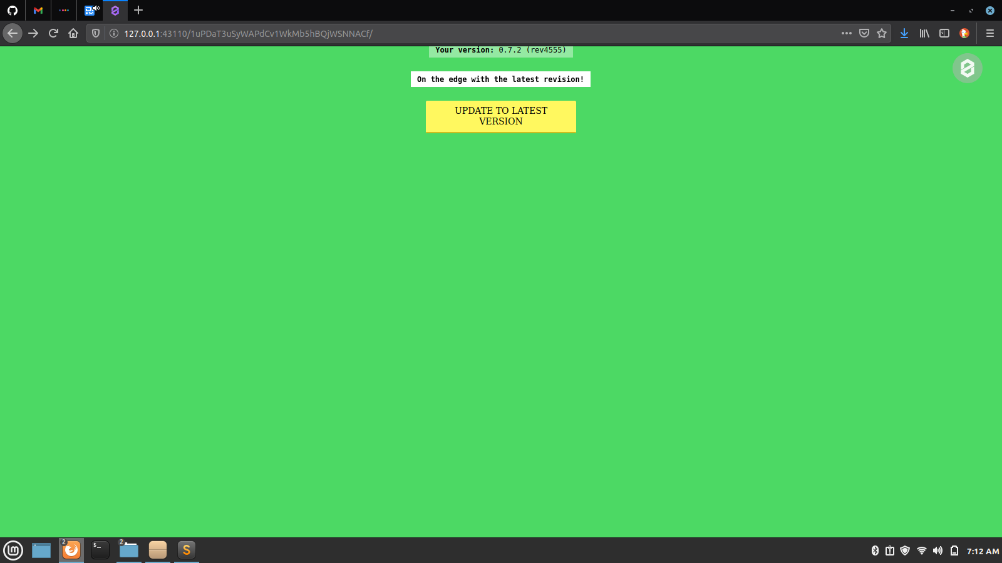This screenshot has width=1002, height=563.
Task: Open the page actions dots menu
Action: coord(846,33)
